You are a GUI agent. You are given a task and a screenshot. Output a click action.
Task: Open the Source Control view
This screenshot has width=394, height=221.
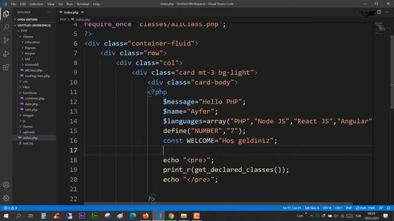click(6, 41)
